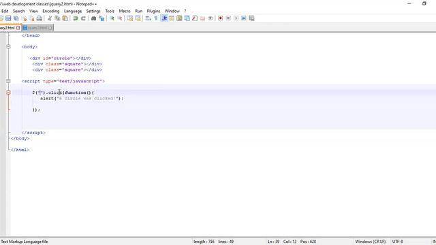Image resolution: width=436 pixels, height=245 pixels.
Task: Toggle Show All Characters pilcrow icon
Action: 156,18
